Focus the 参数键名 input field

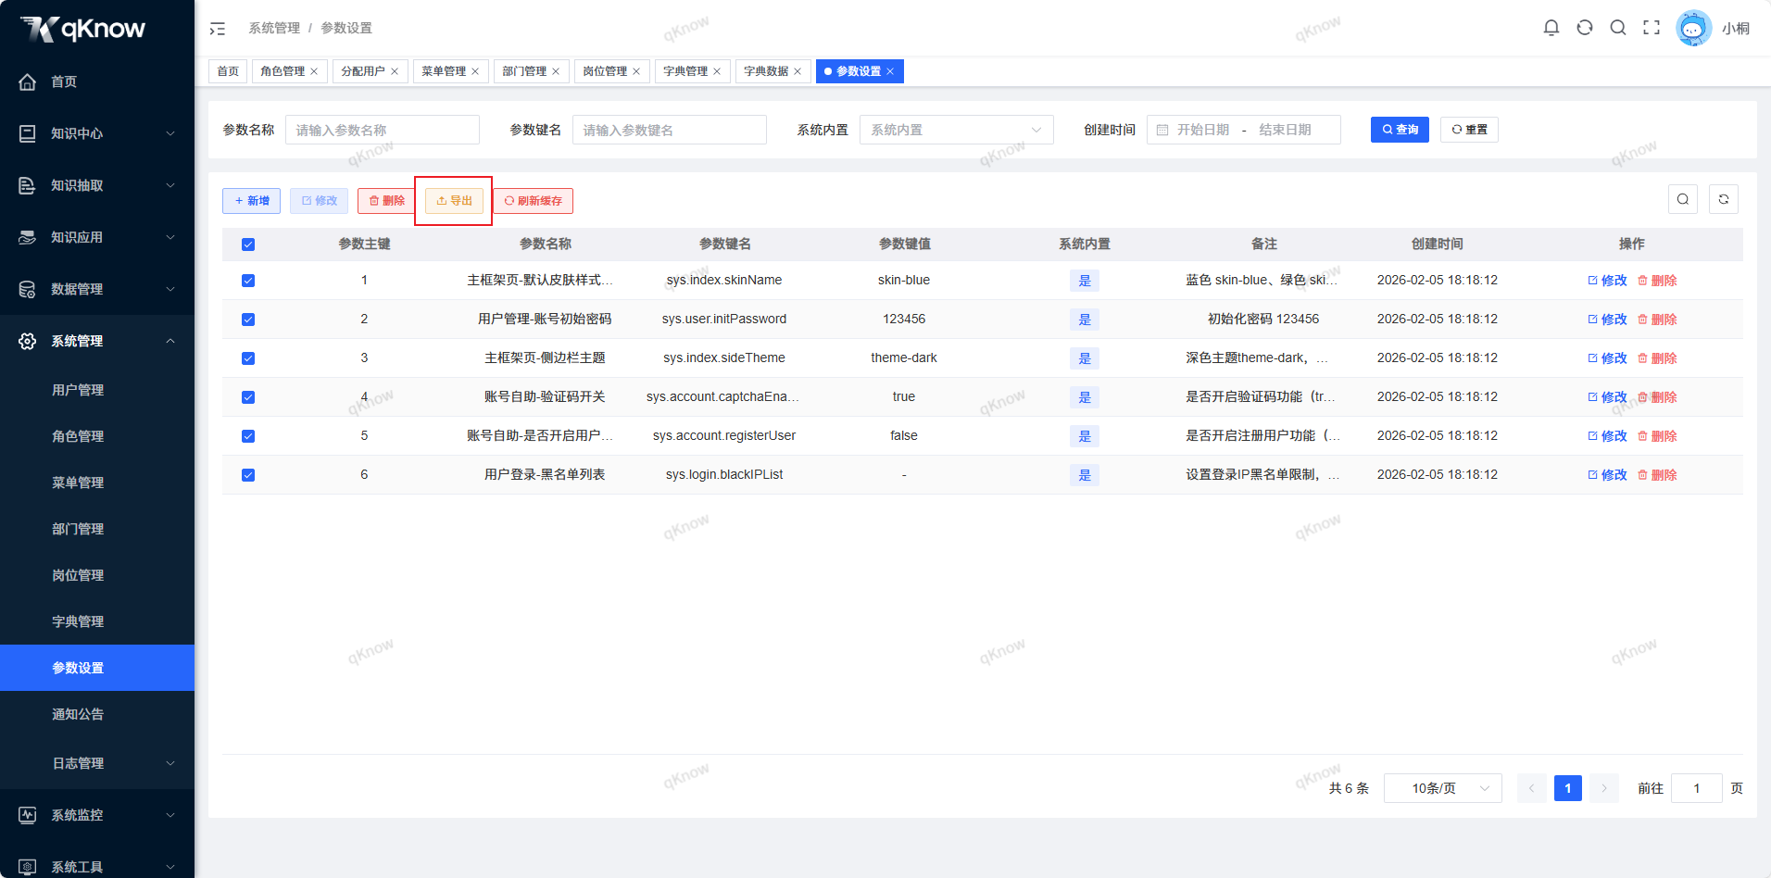670,130
